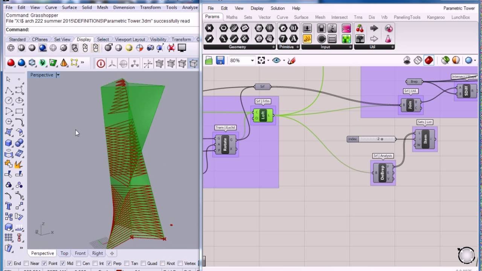Click Rhino pointer select tool in sidebar
The width and height of the screenshot is (482, 271).
(9, 79)
